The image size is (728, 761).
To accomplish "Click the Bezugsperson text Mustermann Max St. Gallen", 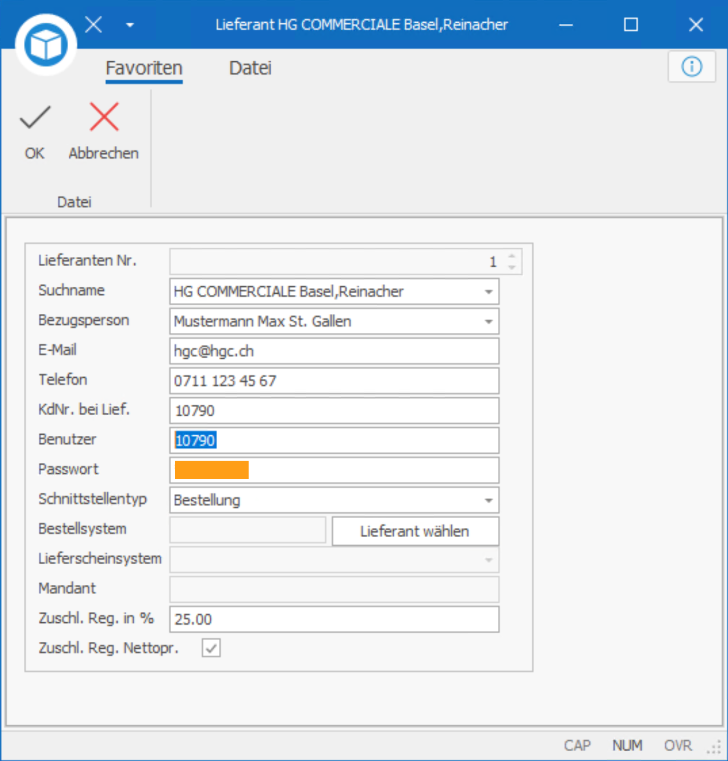I will click(262, 321).
